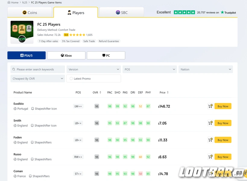Open the Nation filter dropdown
The image size is (247, 181).
tap(206, 69)
